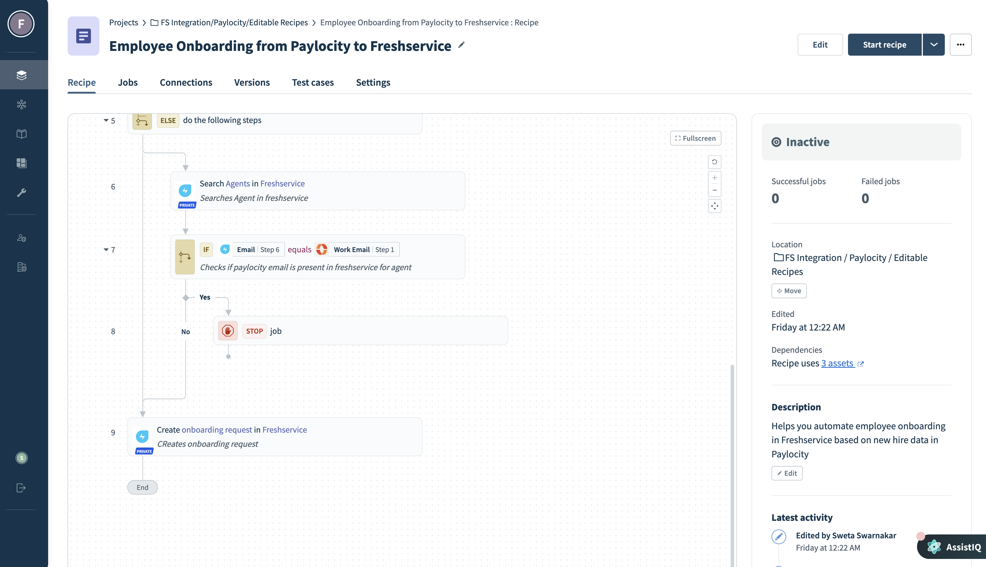Open the Tools wrench icon in sidebar
The image size is (986, 567).
(21, 192)
